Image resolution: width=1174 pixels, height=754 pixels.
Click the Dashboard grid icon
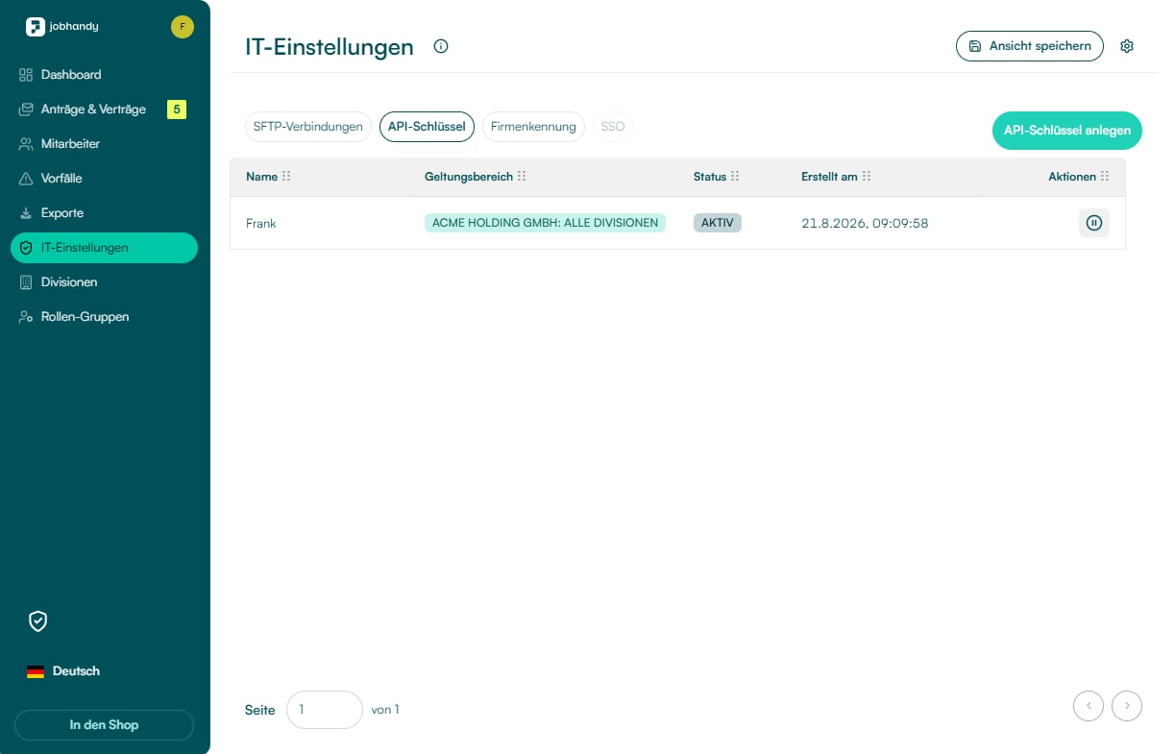[x=26, y=75]
